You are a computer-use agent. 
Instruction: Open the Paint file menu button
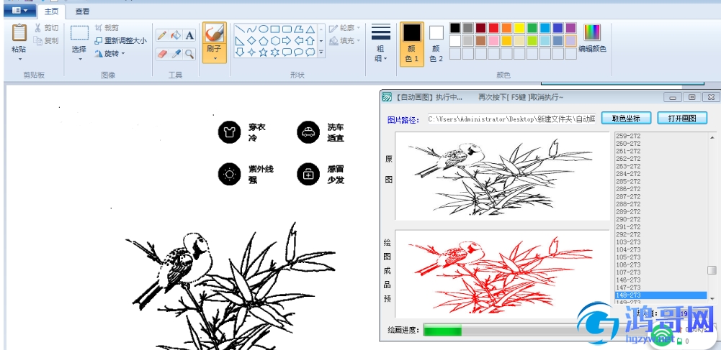coord(19,10)
